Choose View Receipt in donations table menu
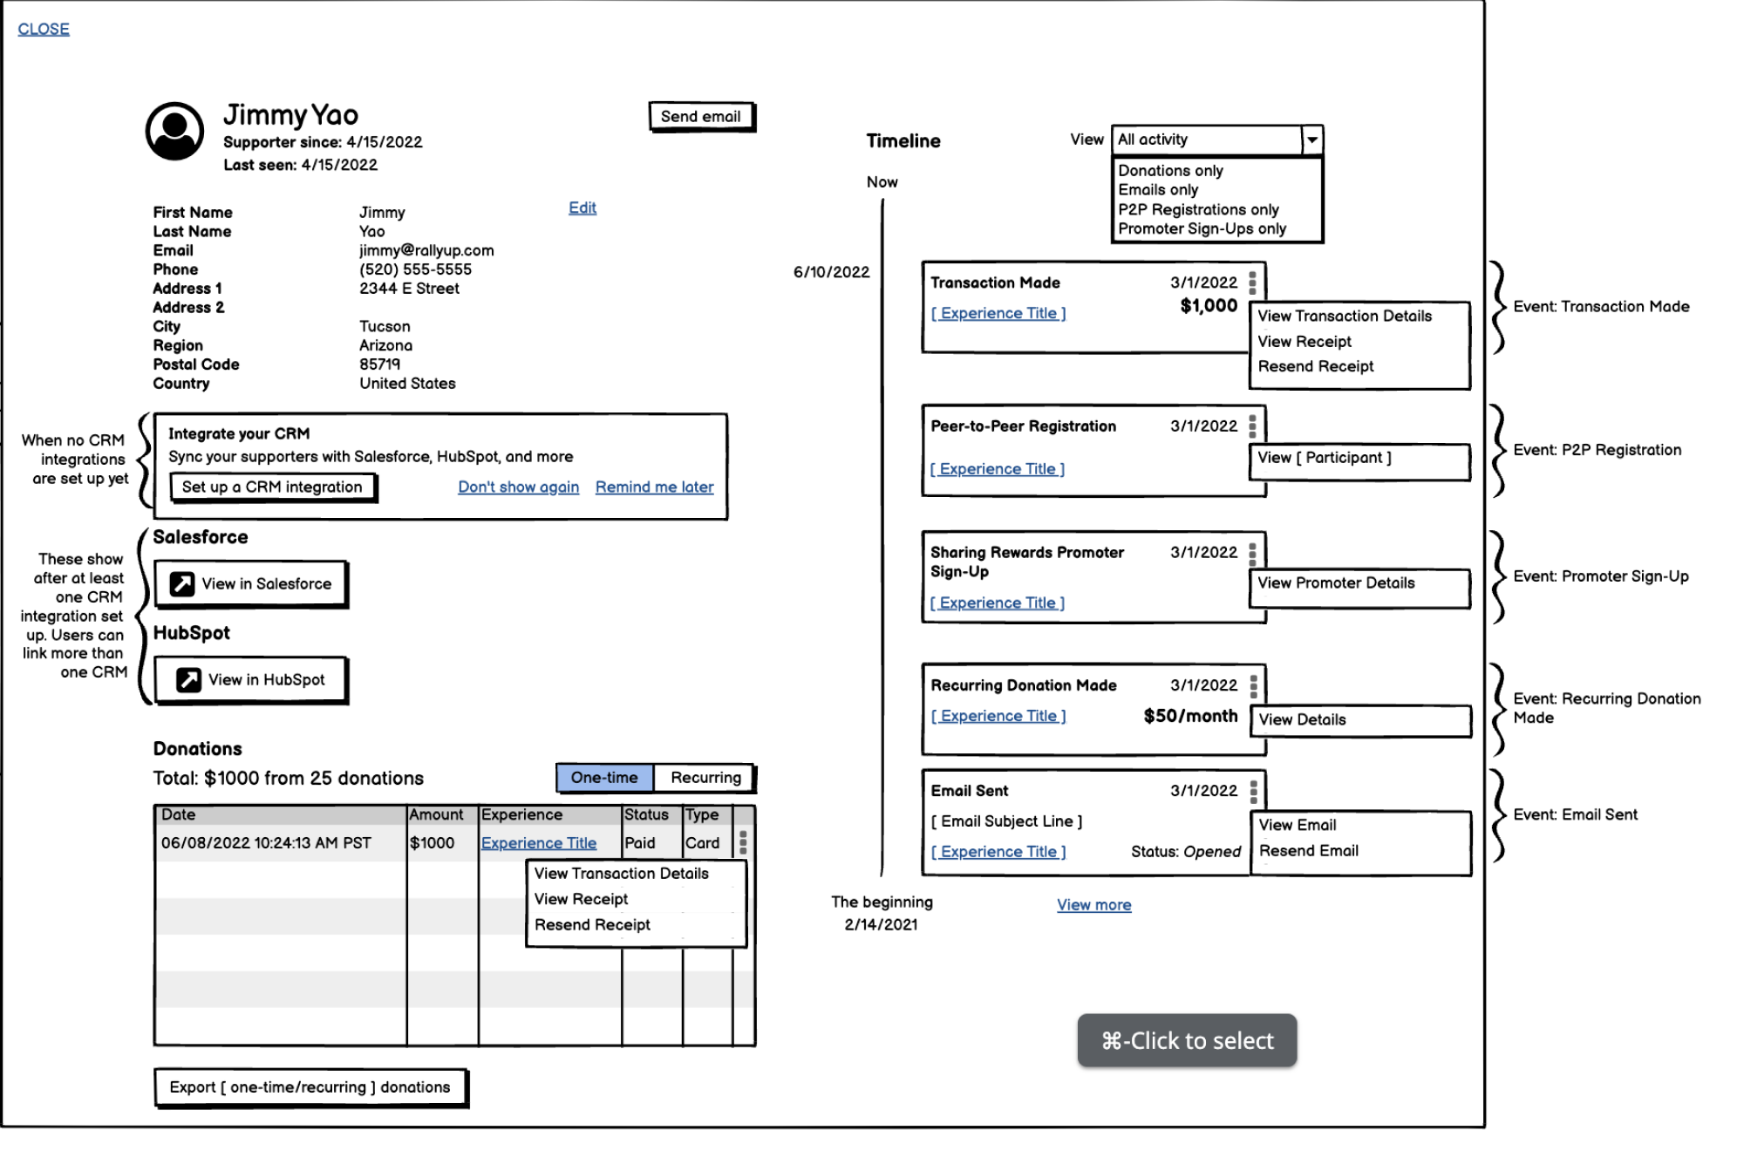Viewport: 1737px width, 1151px height. click(581, 900)
